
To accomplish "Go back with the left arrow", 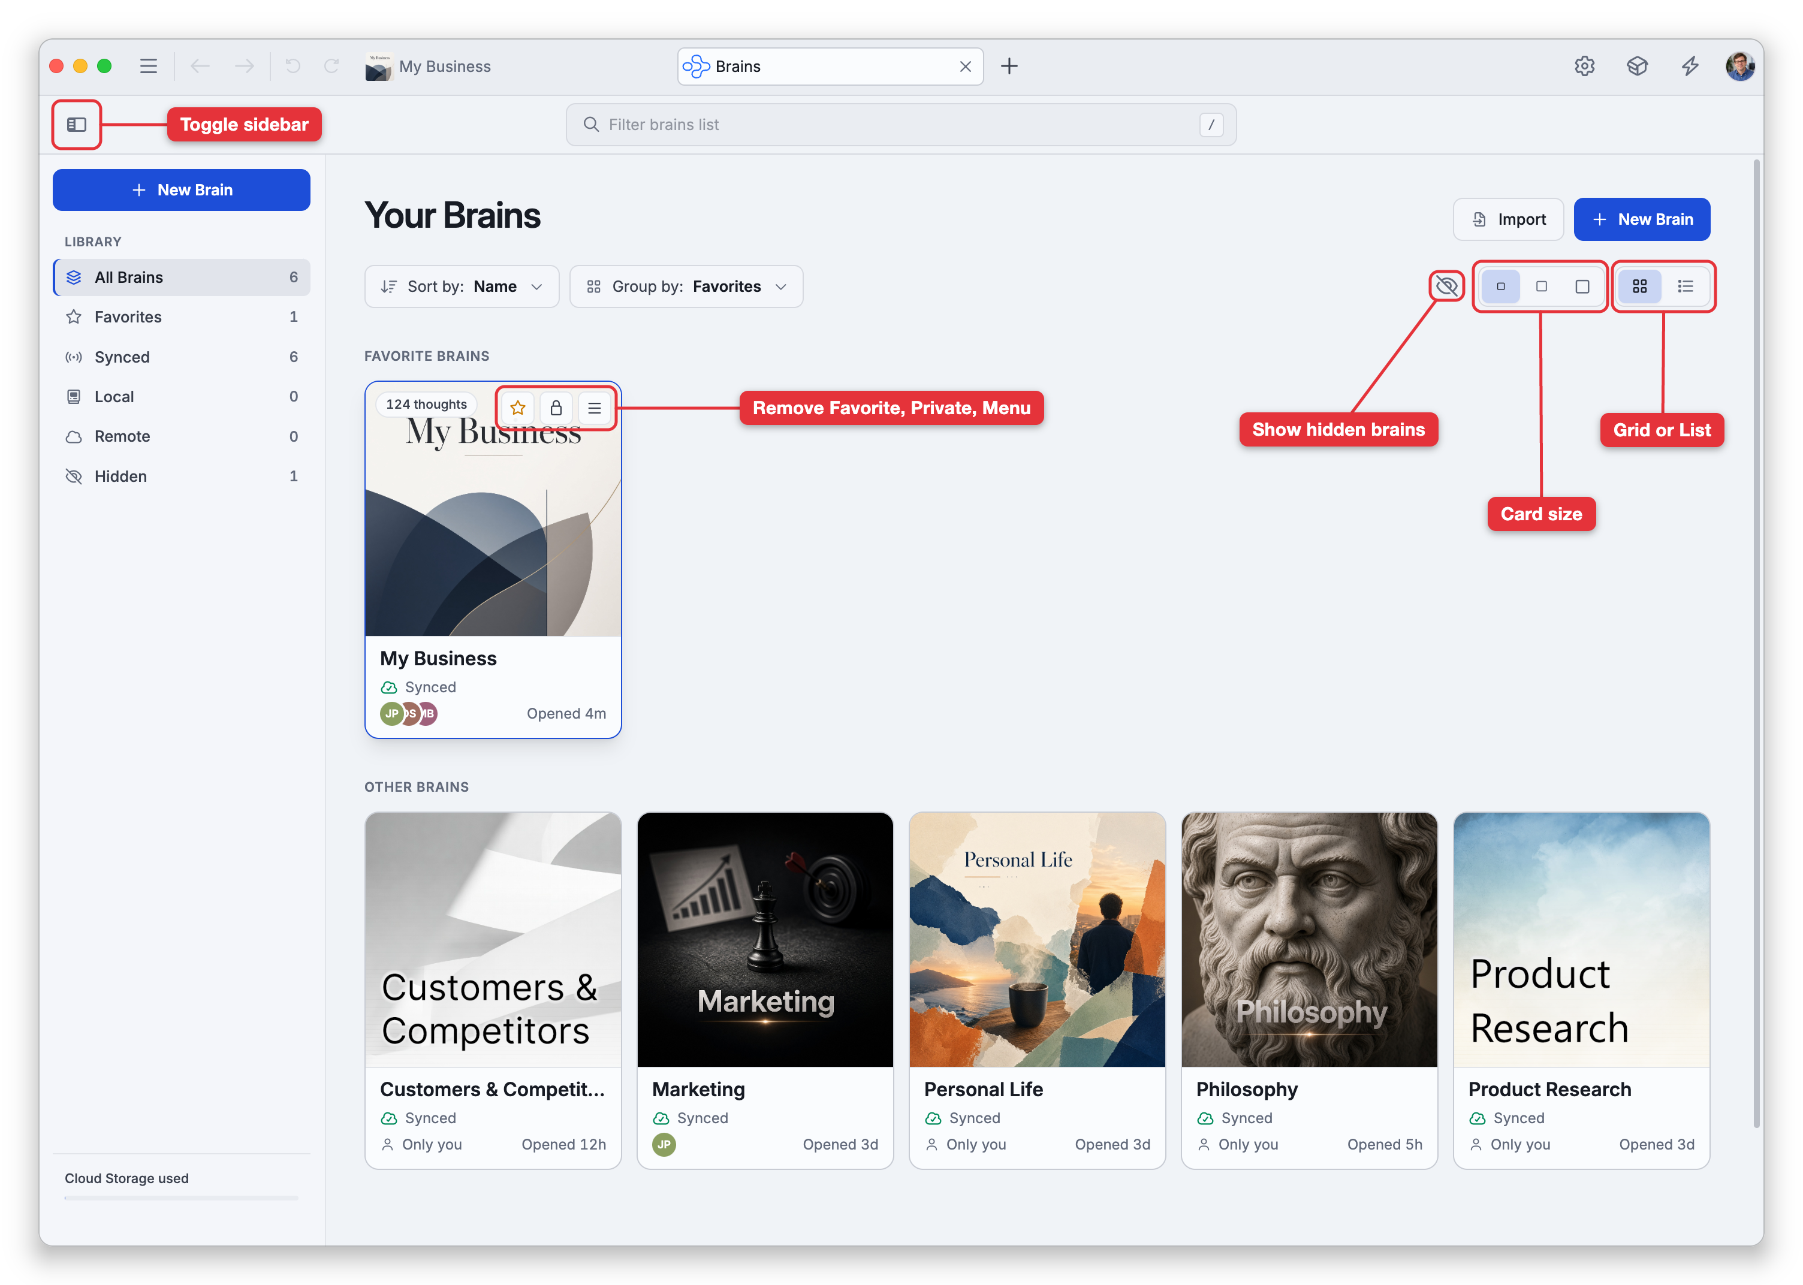I will click(200, 66).
